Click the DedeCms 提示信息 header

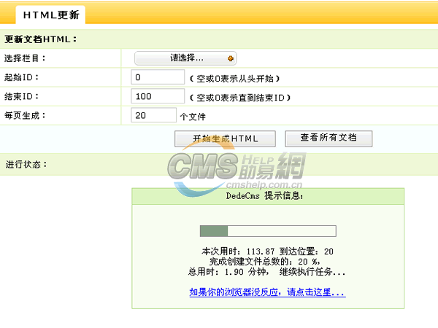pyautogui.click(x=267, y=196)
